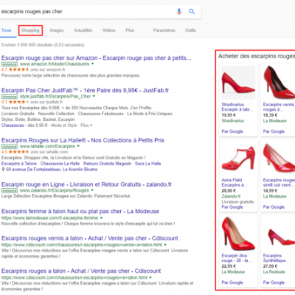Screen dimensions: 295x295
Task: Open the Plus menu tab
Action: [x=130, y=30]
